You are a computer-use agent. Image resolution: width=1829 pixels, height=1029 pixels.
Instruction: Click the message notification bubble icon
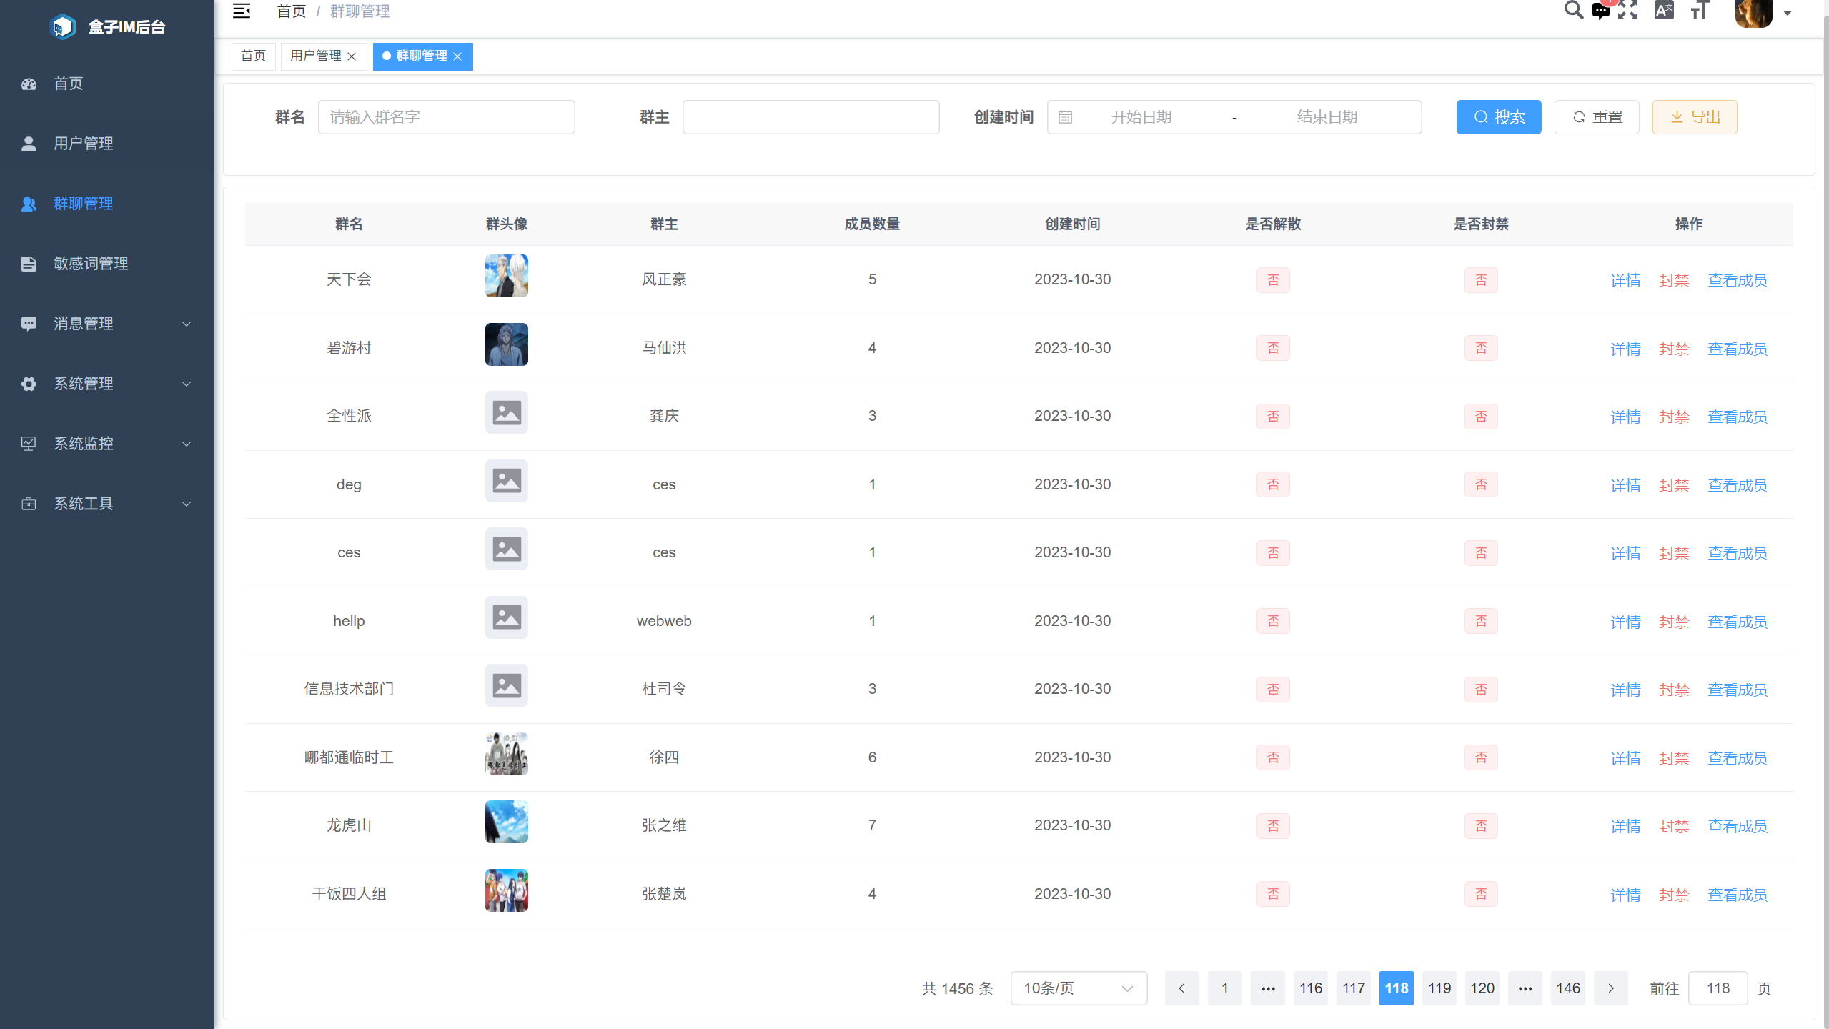click(1601, 11)
